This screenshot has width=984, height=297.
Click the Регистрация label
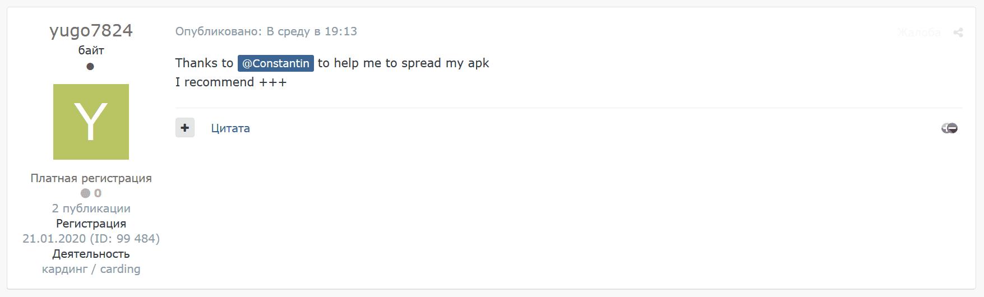click(x=91, y=224)
